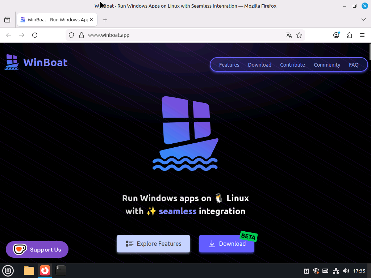The height and width of the screenshot is (278, 371).
Task: Click the translate page icon
Action: pyautogui.click(x=289, y=35)
